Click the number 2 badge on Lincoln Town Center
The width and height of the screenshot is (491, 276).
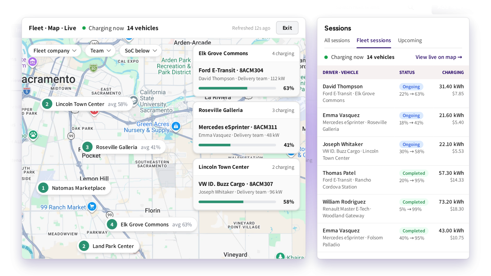pos(47,104)
